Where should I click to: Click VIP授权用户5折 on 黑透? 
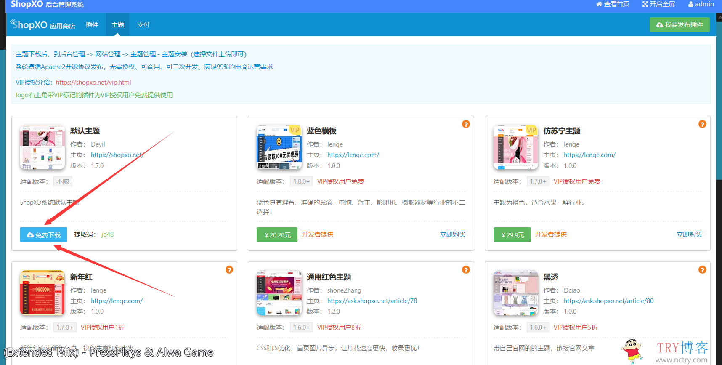point(576,328)
